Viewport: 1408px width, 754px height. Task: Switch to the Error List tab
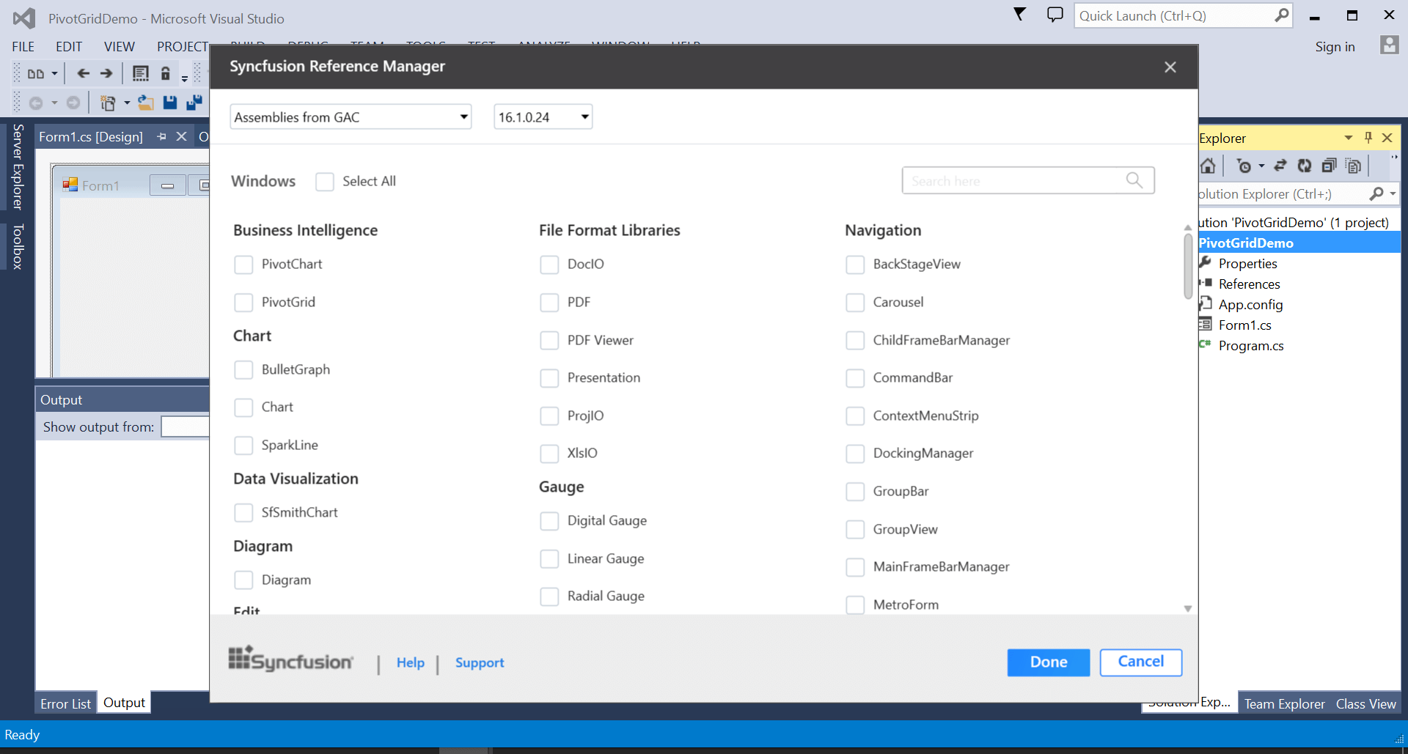click(65, 703)
